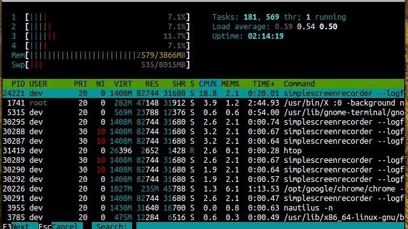This screenshot has width=408, height=229.
Task: Click the CPU 1 usage meter
Action: point(101,17)
